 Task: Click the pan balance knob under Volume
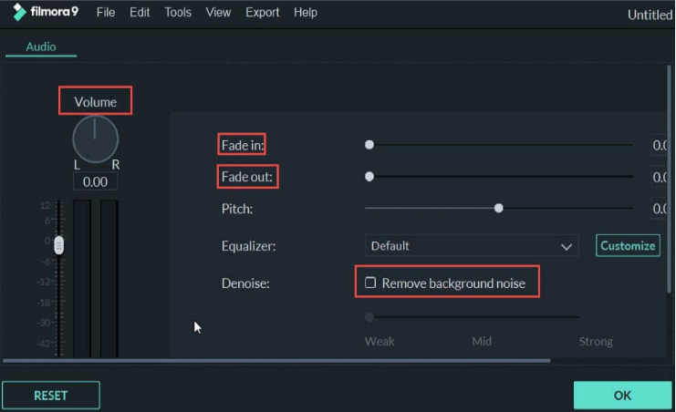click(95, 139)
